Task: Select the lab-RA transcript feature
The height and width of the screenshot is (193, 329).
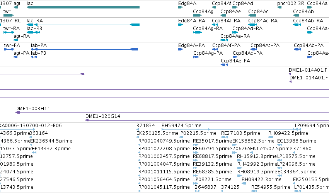Action: pyautogui.click(x=83, y=25)
